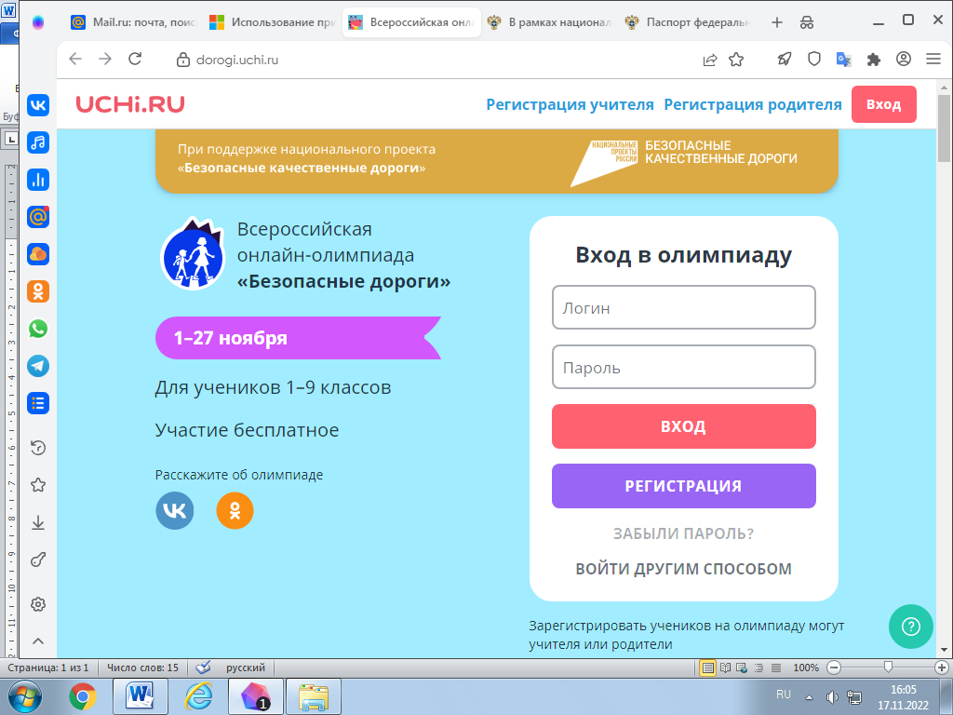953x715 pixels.
Task: Open the 'Регистрация родителя' link
Action: click(x=753, y=104)
